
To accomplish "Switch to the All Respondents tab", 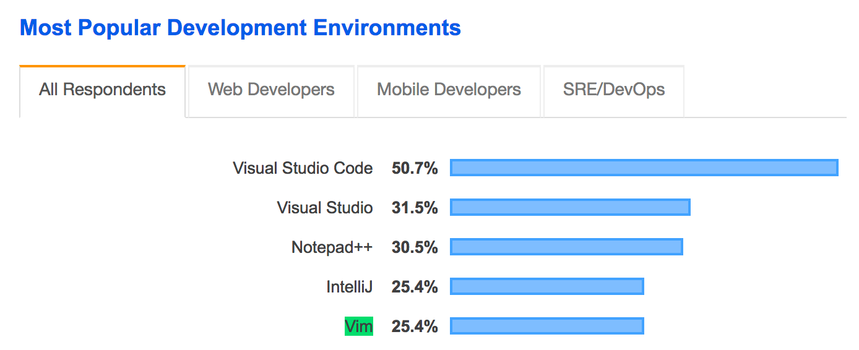I will click(103, 90).
